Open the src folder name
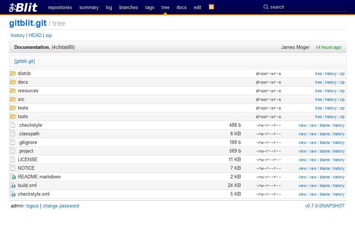This screenshot has height=234, width=355. coord(21,99)
